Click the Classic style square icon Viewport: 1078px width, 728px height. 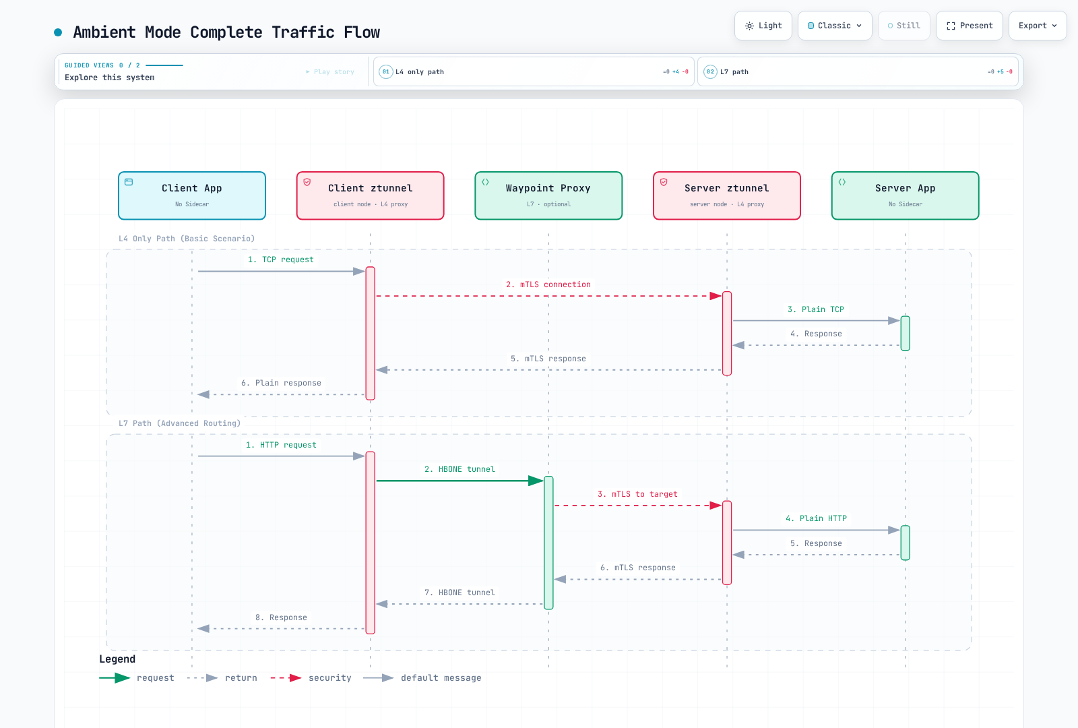tap(811, 26)
